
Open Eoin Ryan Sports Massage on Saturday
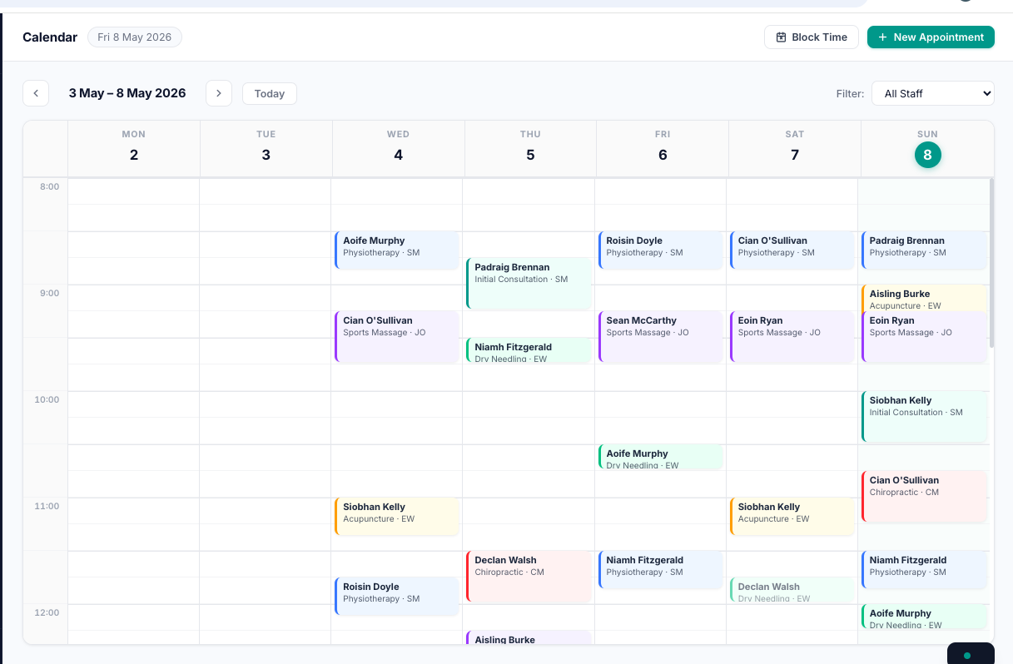792,337
